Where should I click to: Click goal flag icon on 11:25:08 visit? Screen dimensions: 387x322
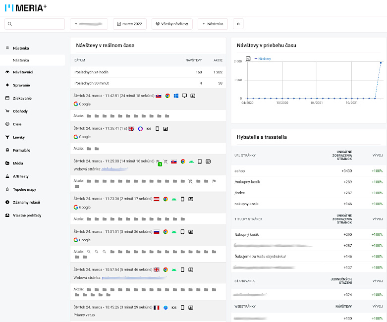pos(158,161)
